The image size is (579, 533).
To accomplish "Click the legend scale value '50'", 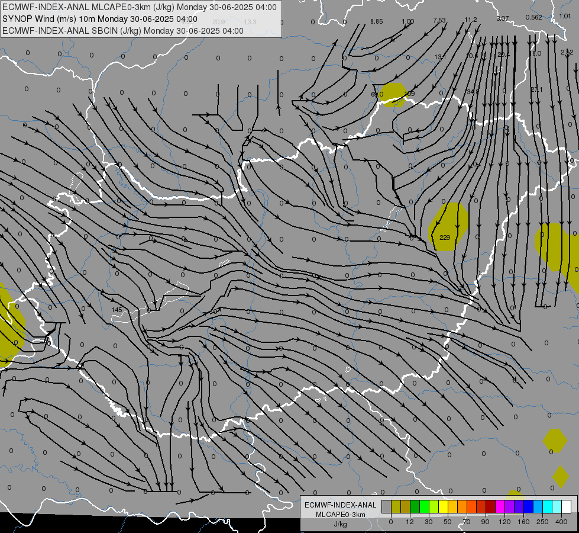I will click(x=448, y=522).
